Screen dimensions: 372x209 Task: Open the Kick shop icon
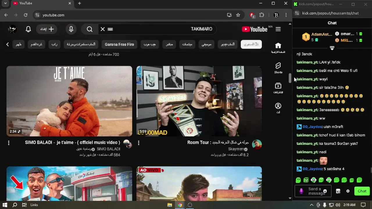tap(338, 191)
